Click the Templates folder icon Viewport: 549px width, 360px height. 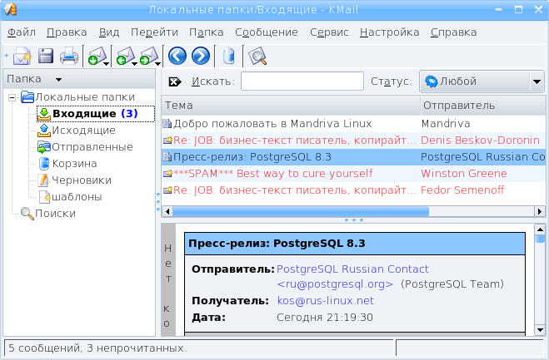[x=44, y=197]
